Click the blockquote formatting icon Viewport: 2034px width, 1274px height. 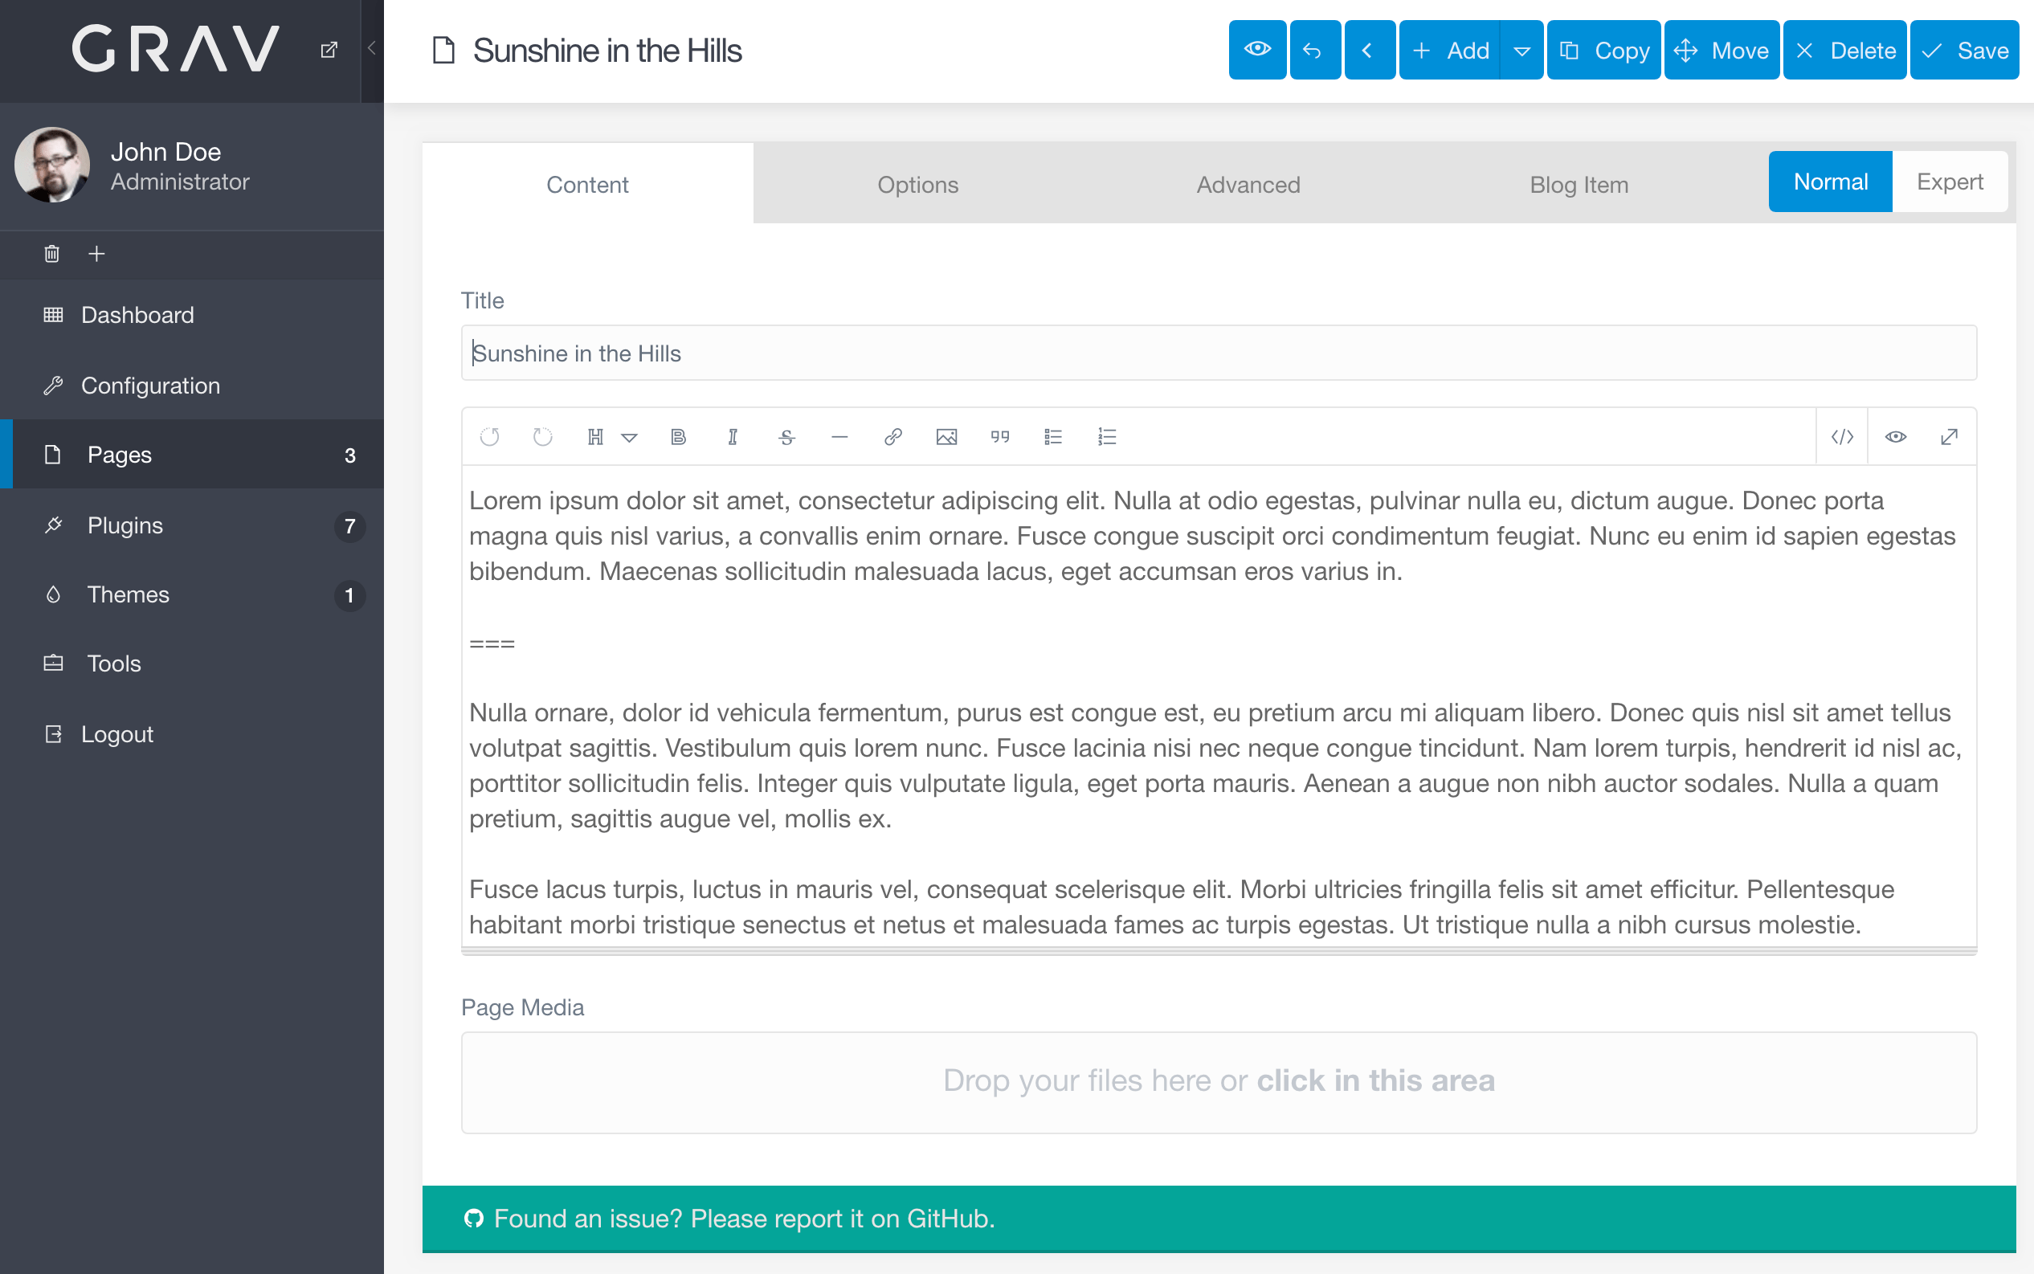[999, 436]
